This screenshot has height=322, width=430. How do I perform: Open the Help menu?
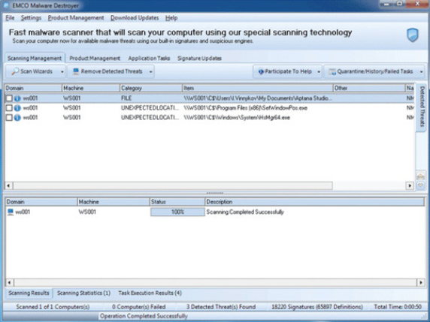pos(171,18)
